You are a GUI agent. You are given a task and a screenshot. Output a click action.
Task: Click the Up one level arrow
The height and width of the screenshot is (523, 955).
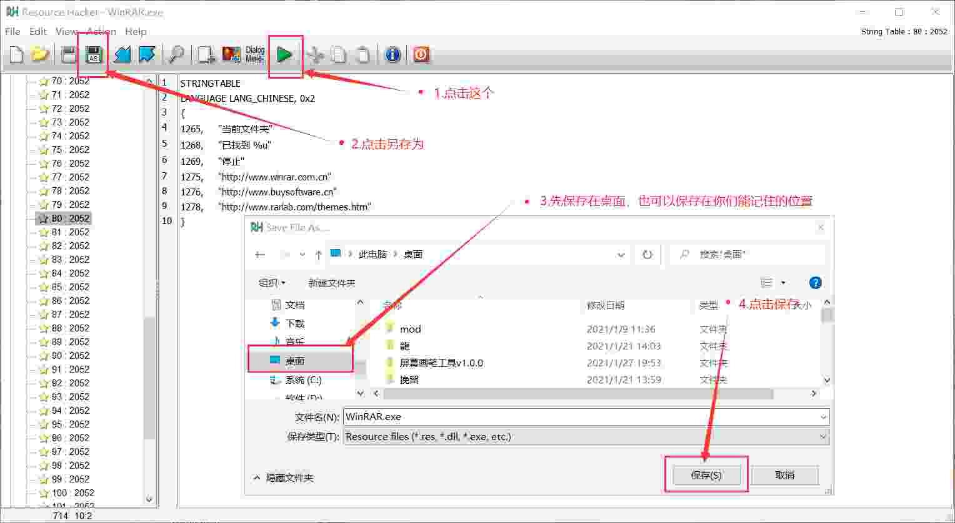(x=319, y=255)
